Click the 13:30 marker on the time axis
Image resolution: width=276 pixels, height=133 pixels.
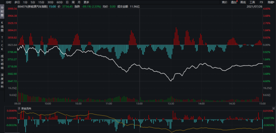coord(171,104)
